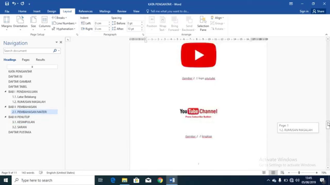Click the Share button
Viewport: 330px width, 185px height.
[318, 11]
